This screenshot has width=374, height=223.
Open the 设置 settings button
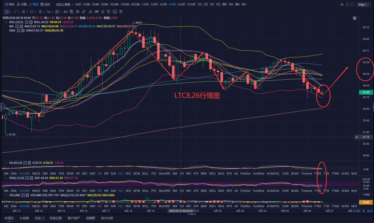[x=22, y=4]
